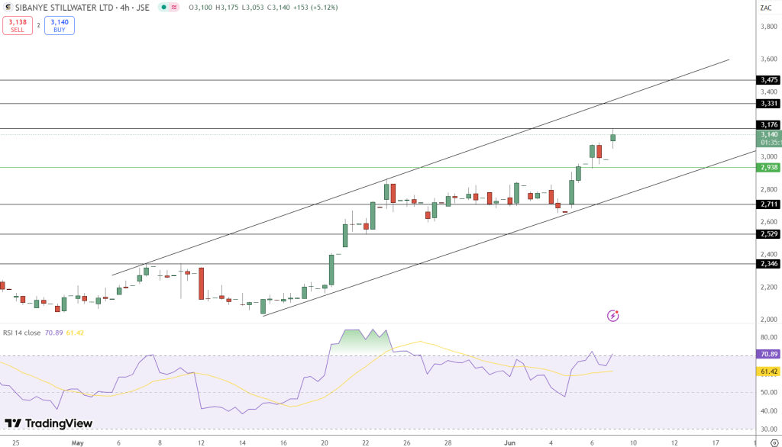Select the large red candle at May 12
This screenshot has height=447, width=782.
[x=202, y=284]
